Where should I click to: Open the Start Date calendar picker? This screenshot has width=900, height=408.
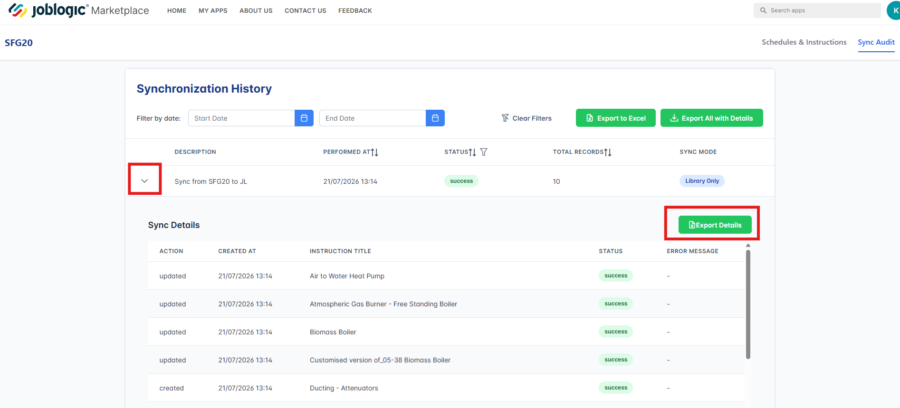(x=304, y=118)
